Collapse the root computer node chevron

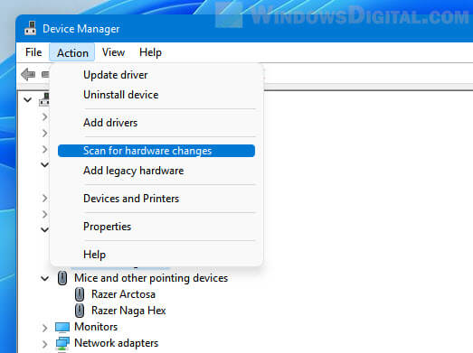[x=28, y=99]
